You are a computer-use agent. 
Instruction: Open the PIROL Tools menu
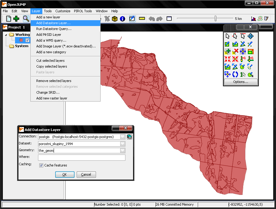click(83, 11)
